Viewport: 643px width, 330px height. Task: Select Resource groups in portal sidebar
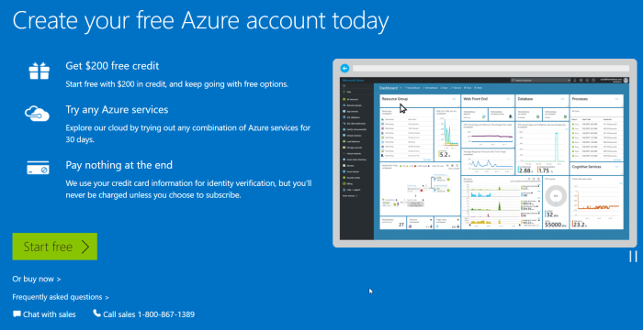(352, 105)
